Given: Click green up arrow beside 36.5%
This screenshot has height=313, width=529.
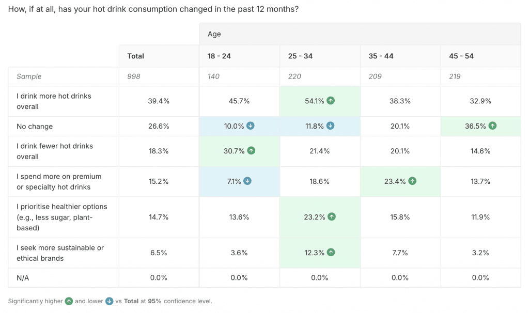Looking at the screenshot, I should [492, 126].
